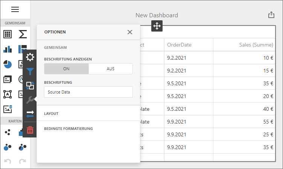Click the move handle above the grid item
Viewport: 283px width, 169px height.
click(157, 26)
